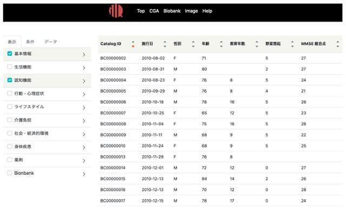Check the 介護負担 checkbox
The image size is (346, 210).
pyautogui.click(x=10, y=120)
